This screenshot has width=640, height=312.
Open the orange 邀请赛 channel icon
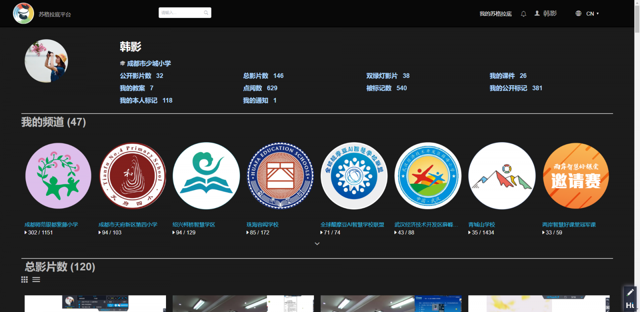(576, 176)
